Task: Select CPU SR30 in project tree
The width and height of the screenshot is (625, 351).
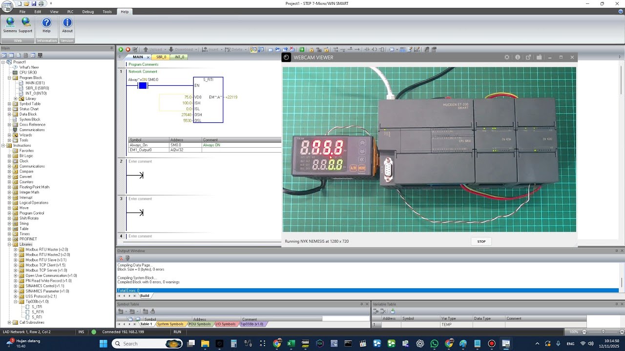Action: 28,73
